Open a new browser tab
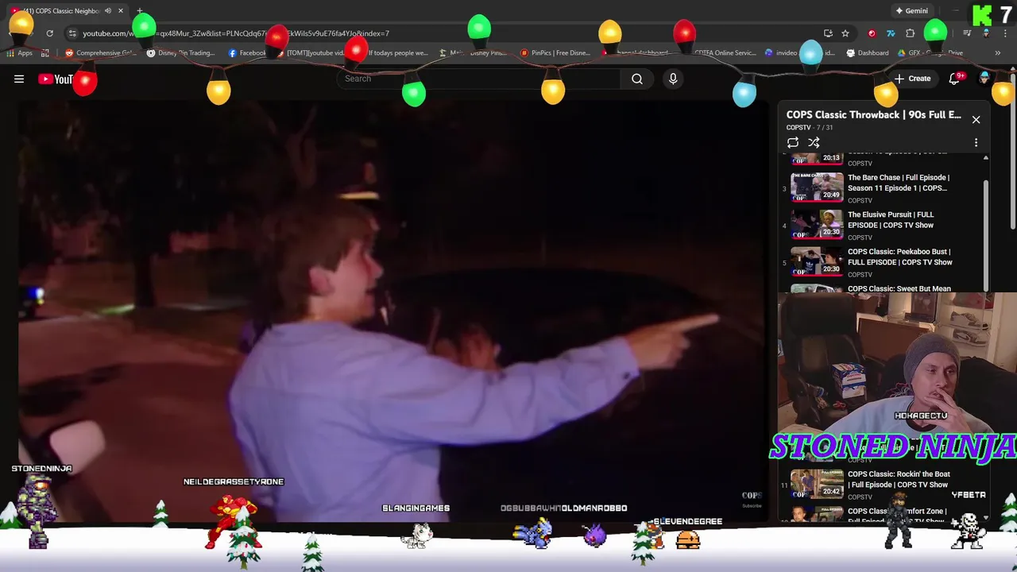Image resolution: width=1017 pixels, height=572 pixels. point(140,11)
